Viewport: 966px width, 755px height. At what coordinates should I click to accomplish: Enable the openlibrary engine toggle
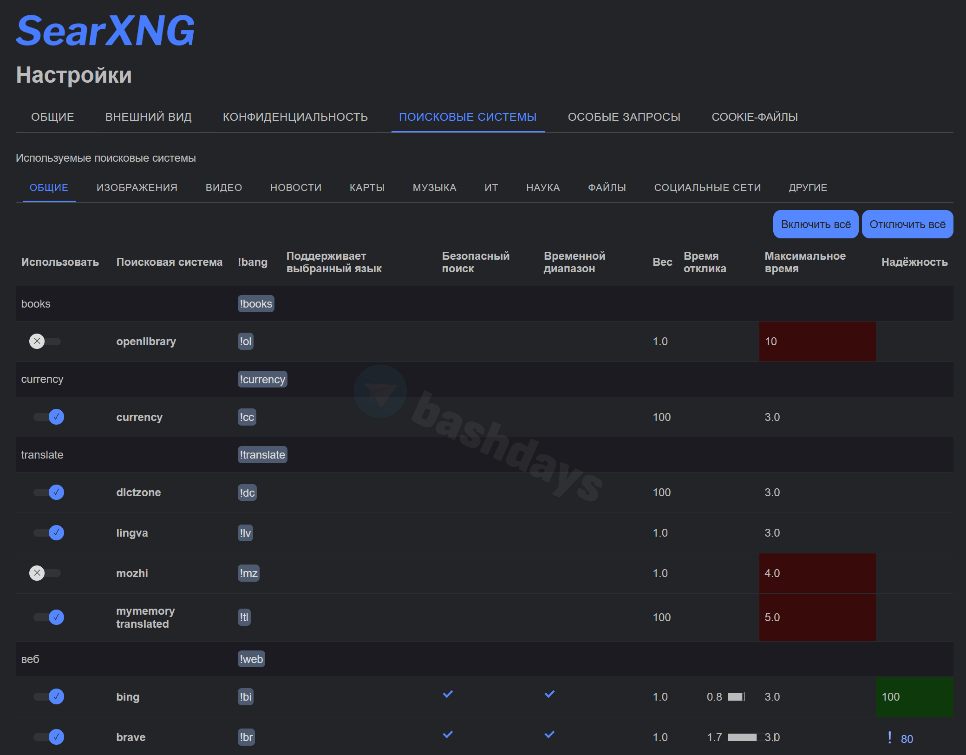pyautogui.click(x=46, y=341)
